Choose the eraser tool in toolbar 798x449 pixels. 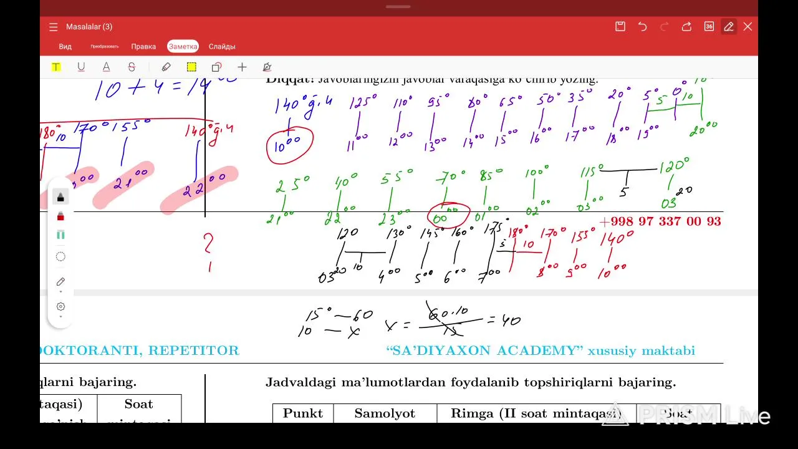[x=166, y=67]
